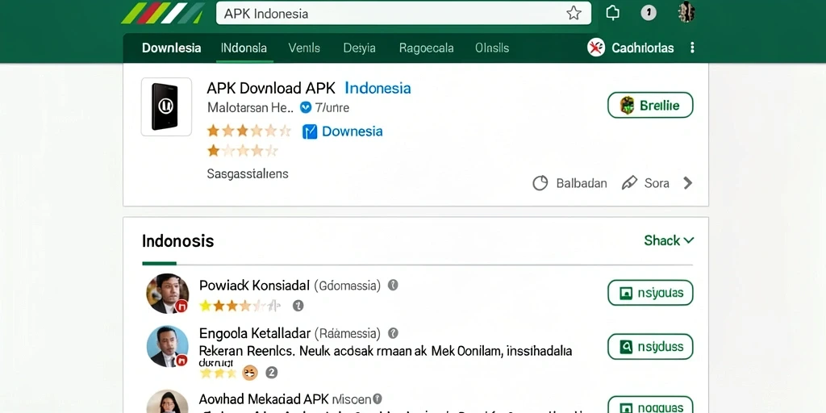Image resolution: width=826 pixels, height=413 pixels.
Task: Click the Engoola Ketalladar reviewer name
Action: coord(254,333)
